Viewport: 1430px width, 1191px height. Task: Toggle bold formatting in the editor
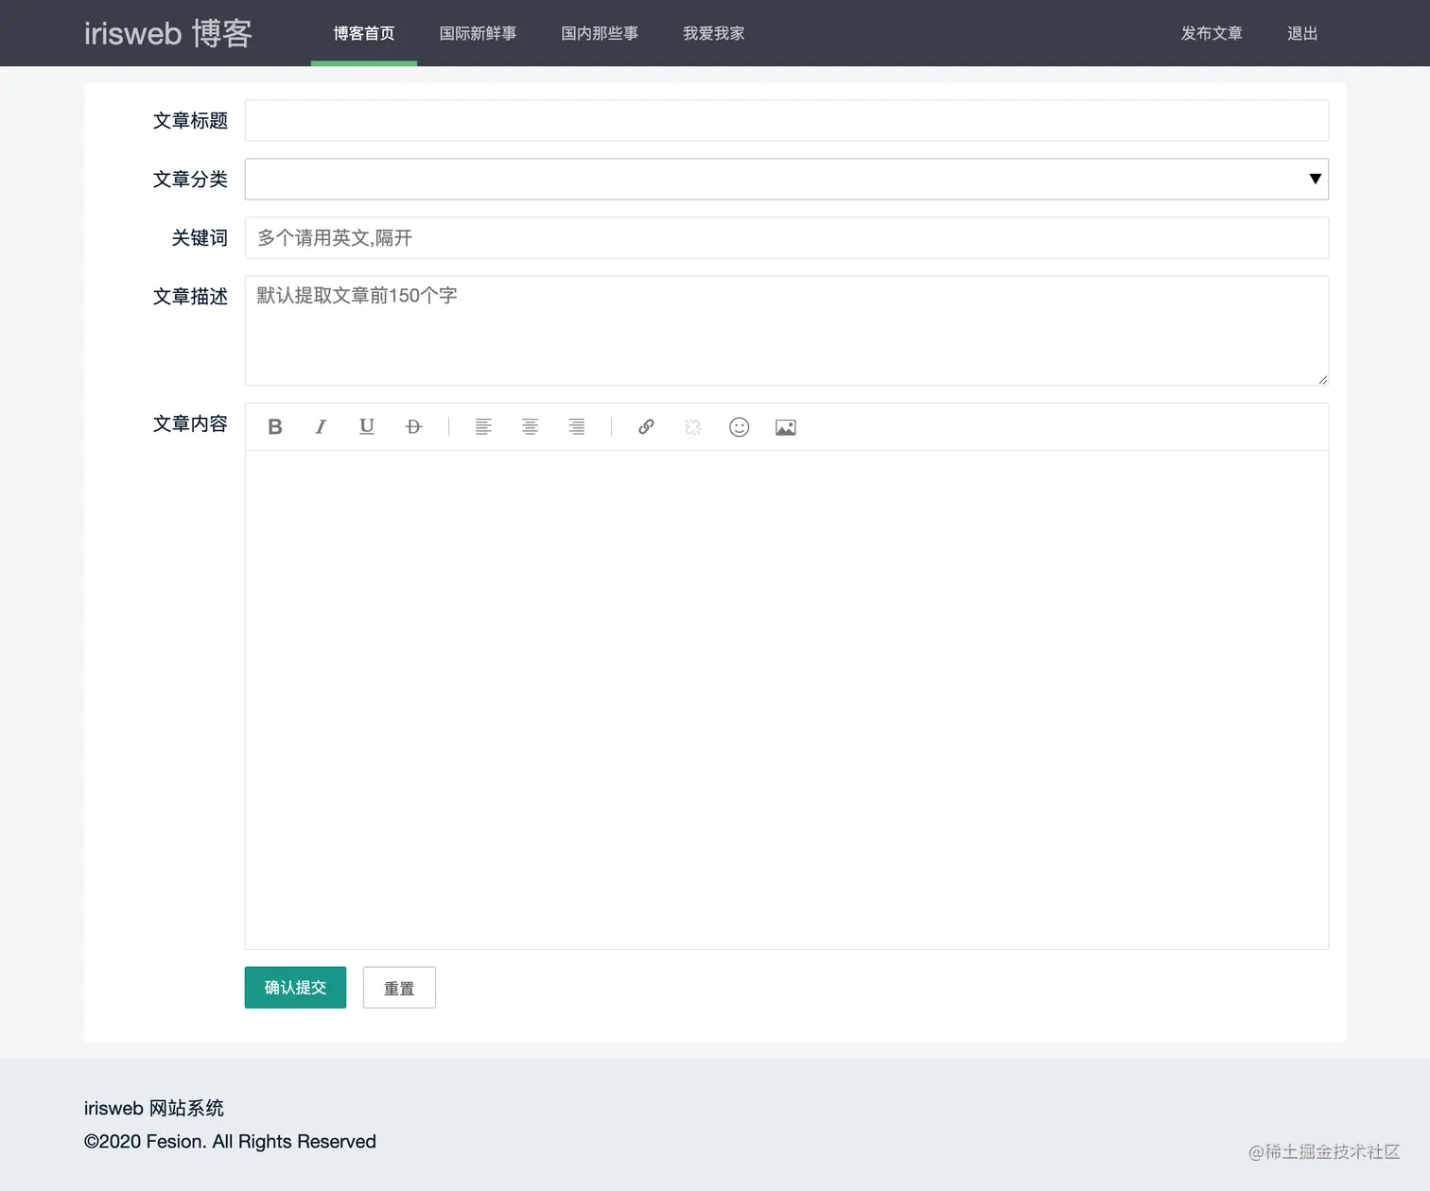tap(274, 426)
